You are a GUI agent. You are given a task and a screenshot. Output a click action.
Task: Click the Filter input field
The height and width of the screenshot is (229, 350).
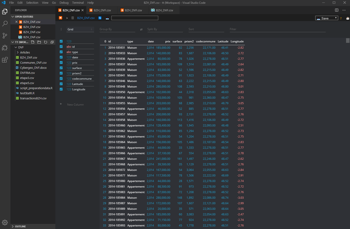click(277, 29)
